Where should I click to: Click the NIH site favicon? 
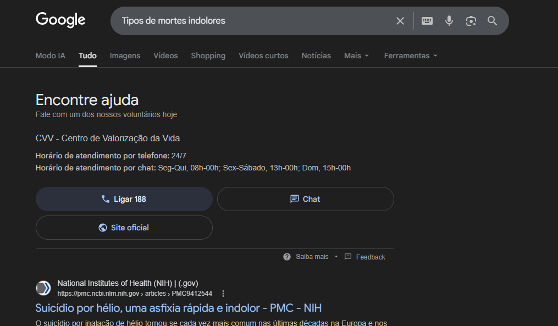pyautogui.click(x=43, y=288)
